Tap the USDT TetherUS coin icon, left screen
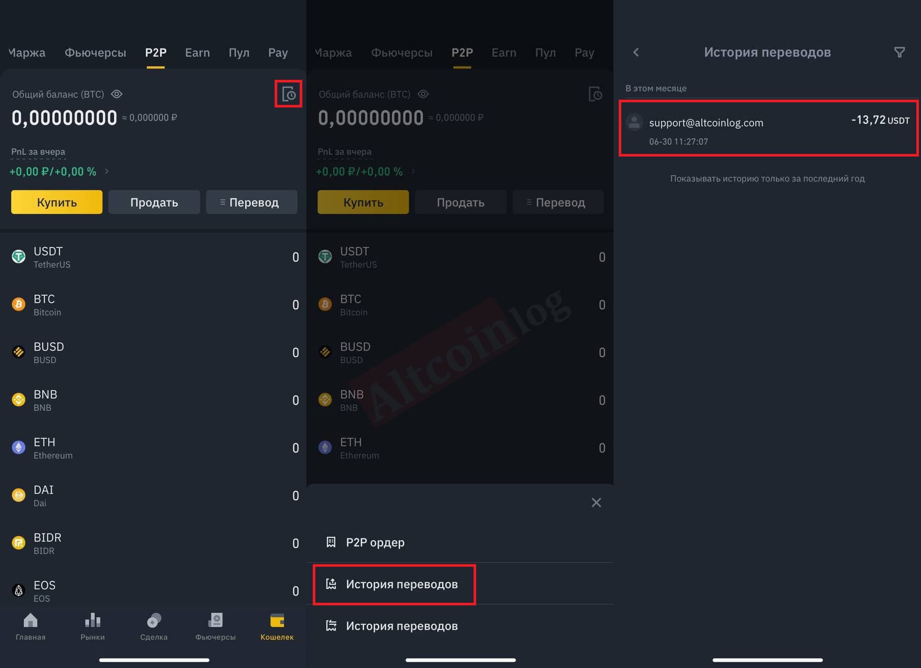This screenshot has width=921, height=668. point(19,257)
